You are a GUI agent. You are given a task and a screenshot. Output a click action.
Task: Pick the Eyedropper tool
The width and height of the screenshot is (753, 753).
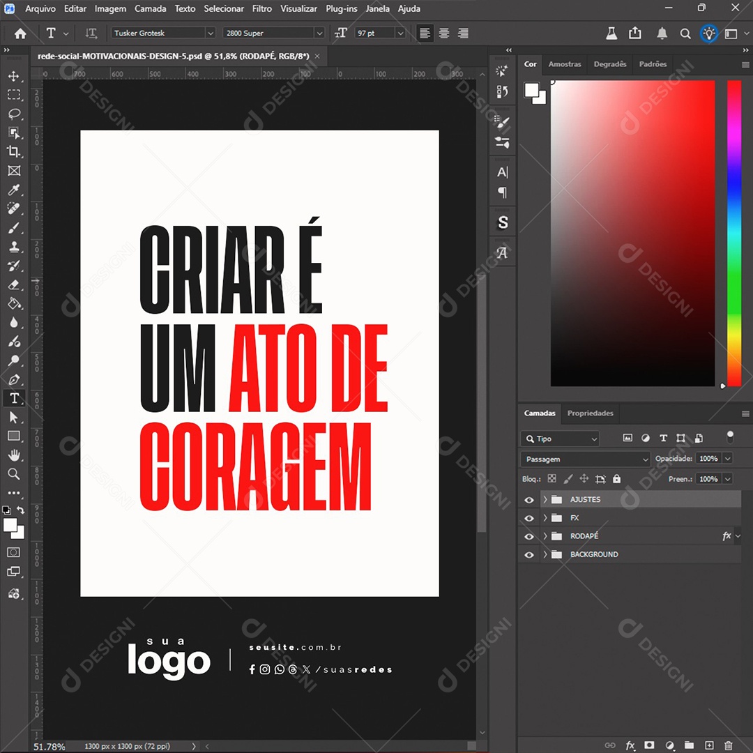pyautogui.click(x=14, y=190)
